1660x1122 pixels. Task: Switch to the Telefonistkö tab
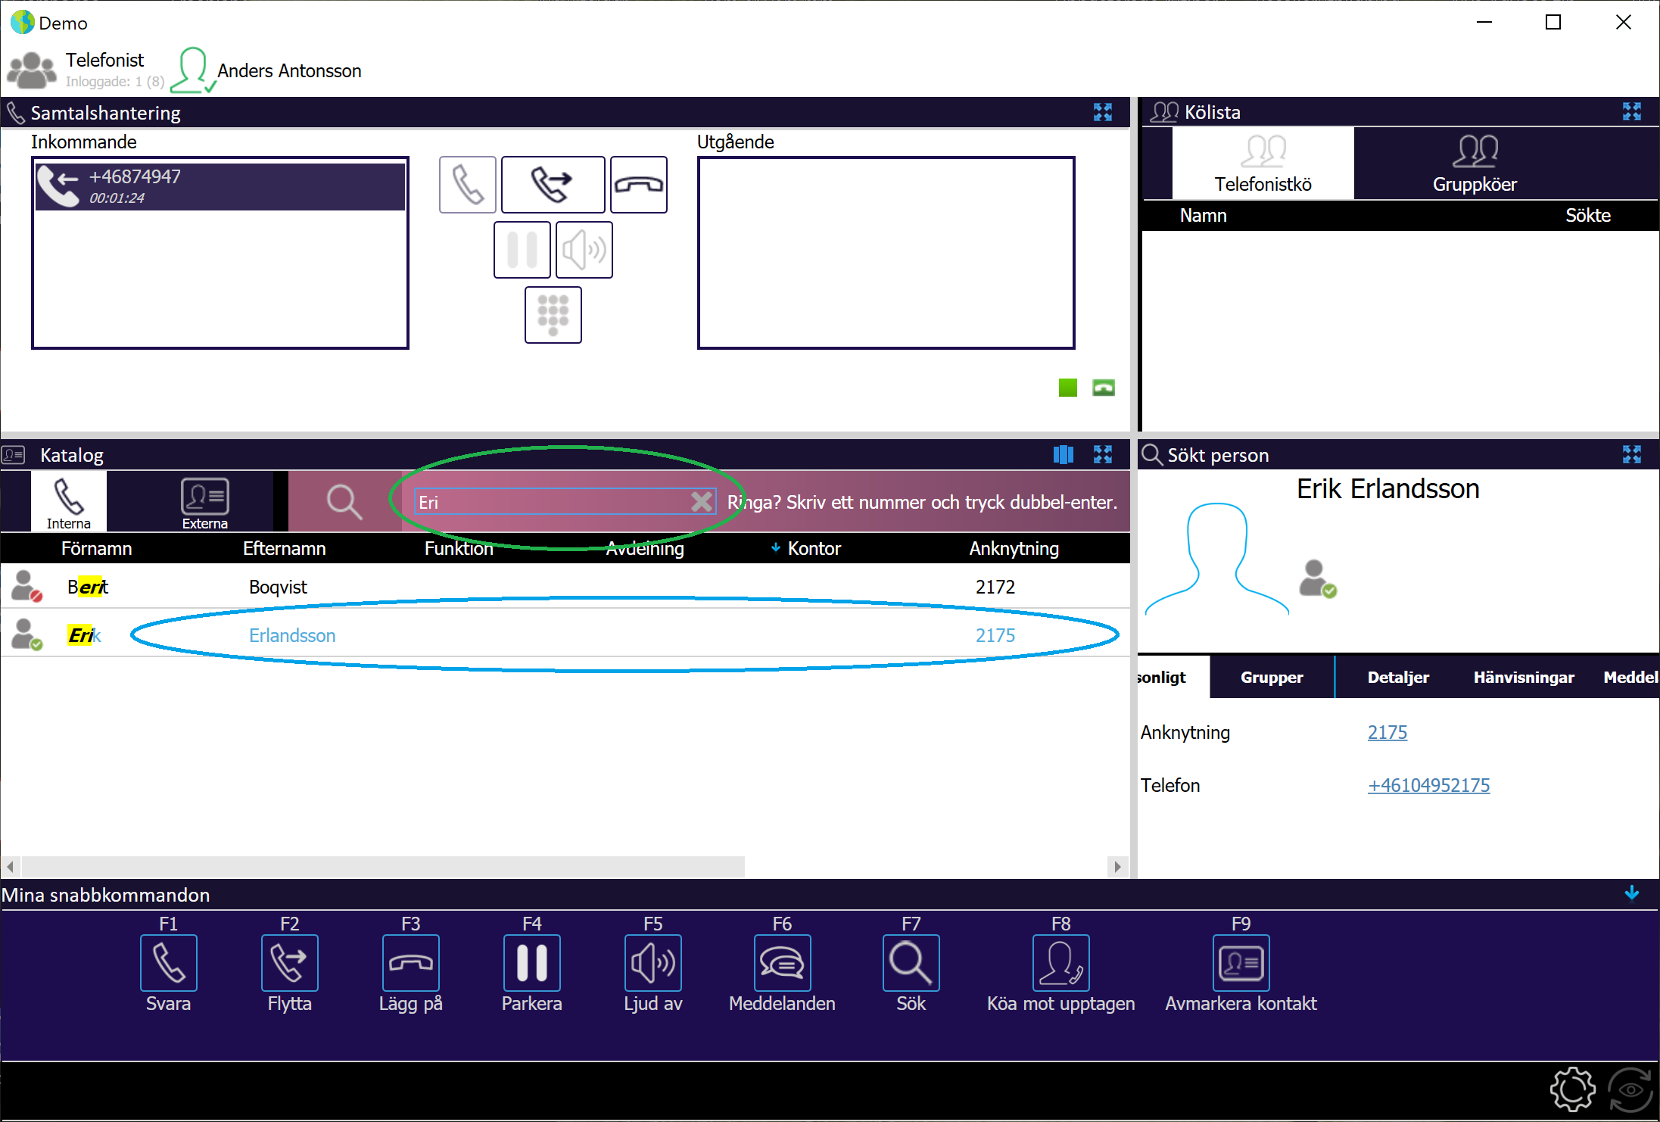(x=1263, y=164)
